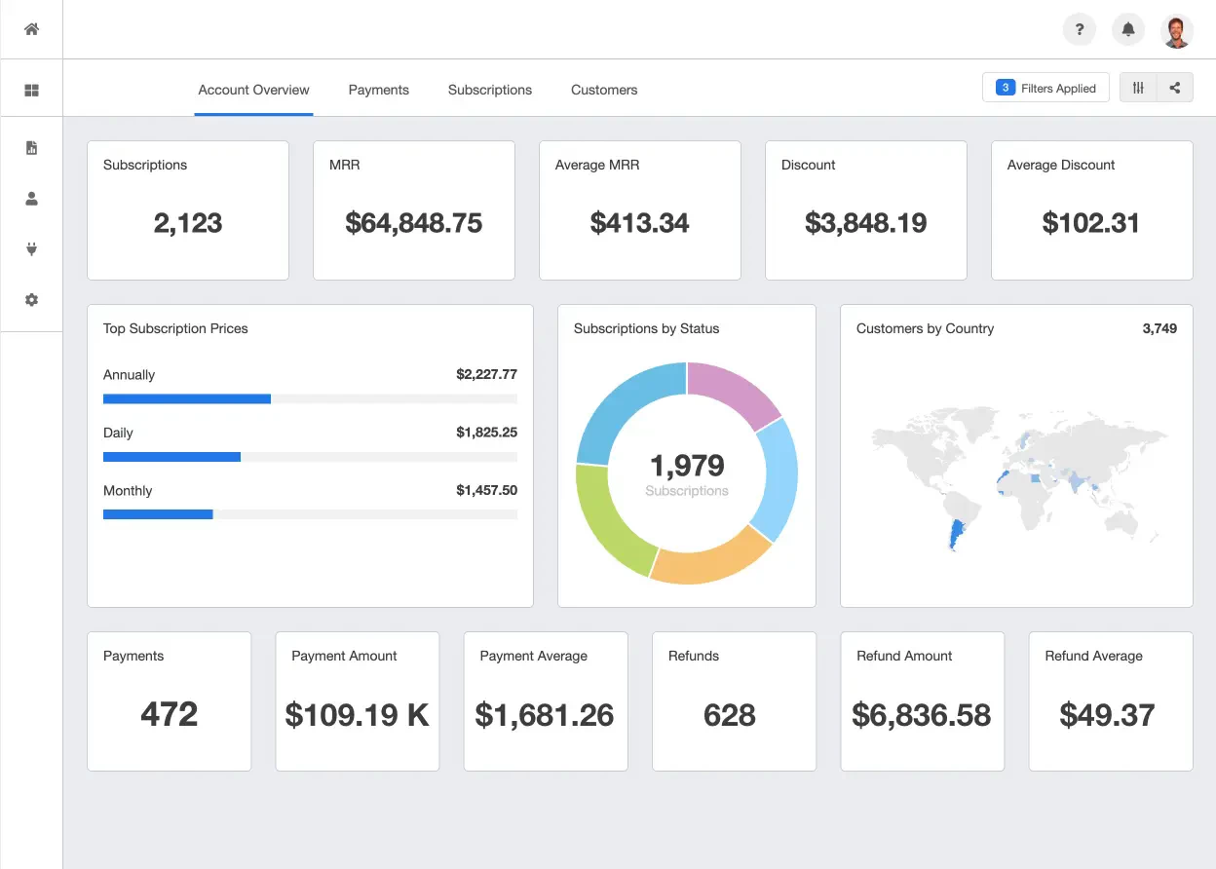Switch to the Subscriptions tab
Viewport: 1216px width, 869px height.
tap(490, 90)
